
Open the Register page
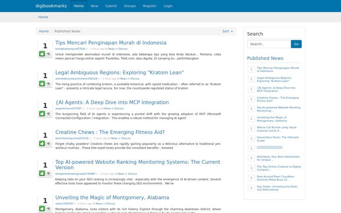tap(150, 6)
